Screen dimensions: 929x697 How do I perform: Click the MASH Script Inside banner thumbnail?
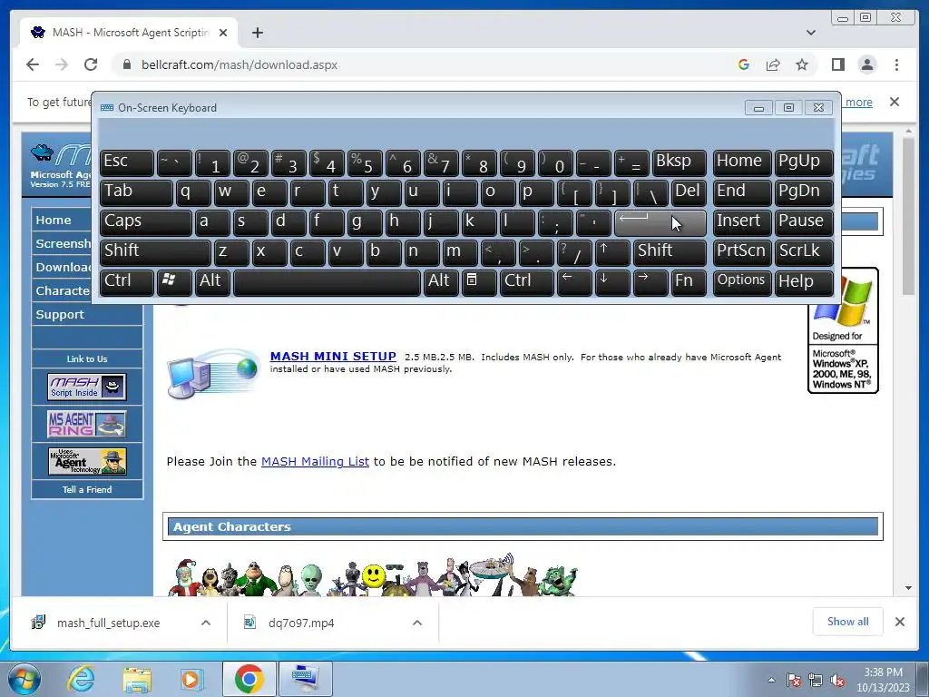[x=87, y=387]
